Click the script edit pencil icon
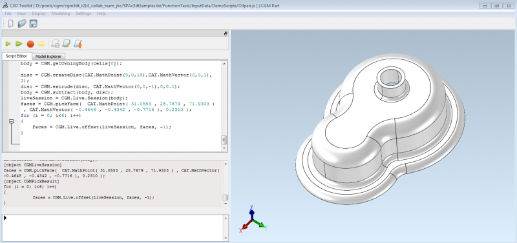 [x=67, y=44]
